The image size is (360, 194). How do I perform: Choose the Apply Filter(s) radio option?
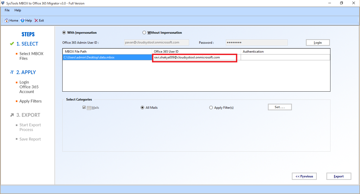point(211,108)
